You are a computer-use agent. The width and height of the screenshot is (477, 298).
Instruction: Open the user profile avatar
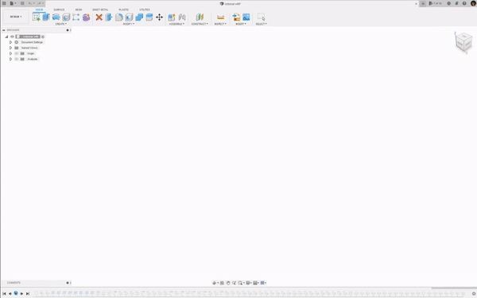point(473,3)
